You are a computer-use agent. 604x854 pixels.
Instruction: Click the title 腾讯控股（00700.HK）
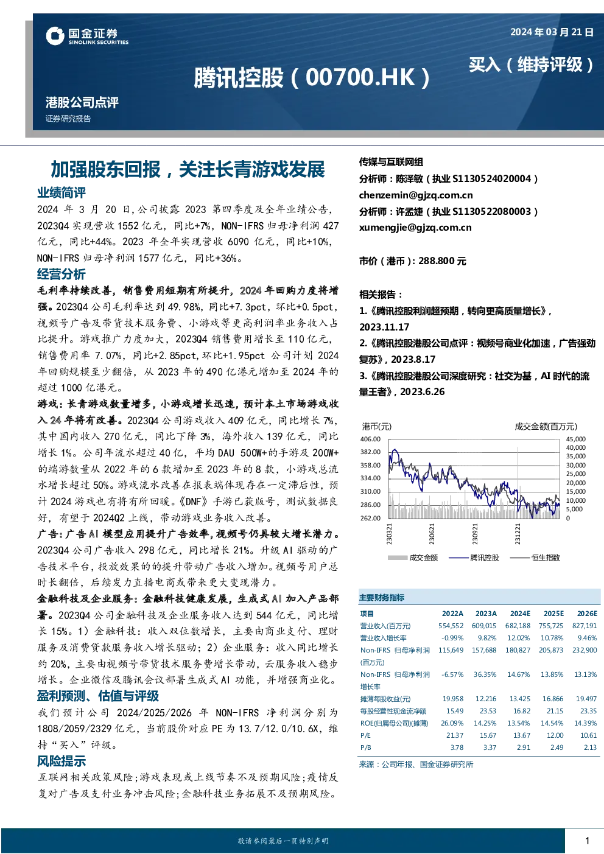(313, 78)
